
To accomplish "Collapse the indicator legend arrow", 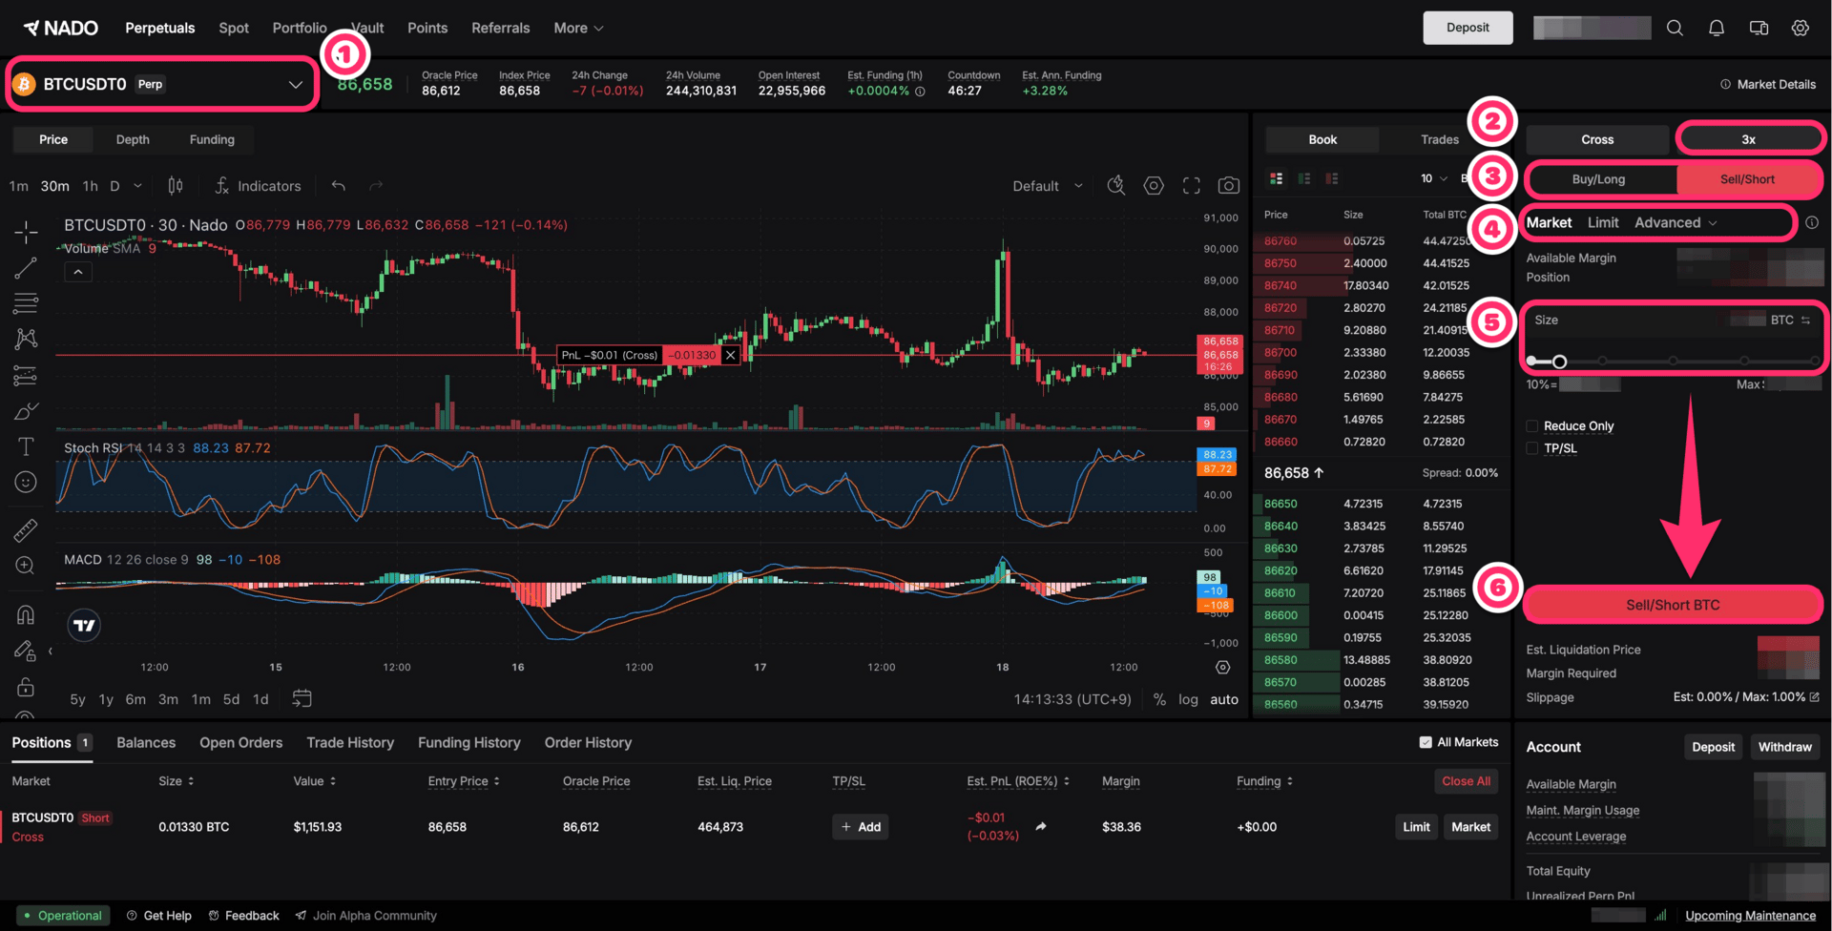I will 78,272.
